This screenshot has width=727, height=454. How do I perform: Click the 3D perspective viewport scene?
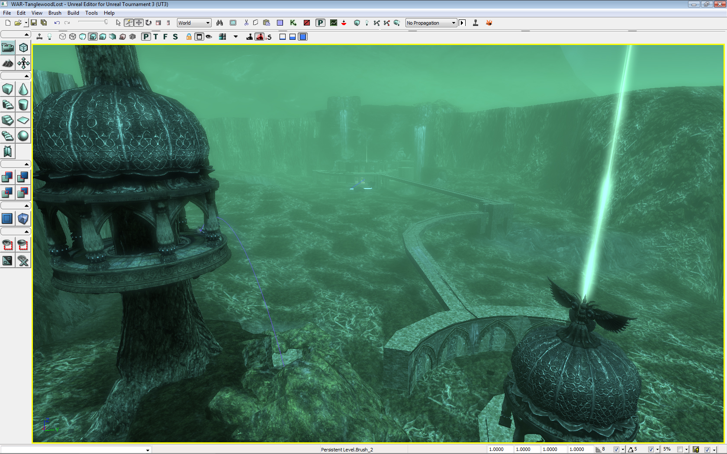click(378, 243)
